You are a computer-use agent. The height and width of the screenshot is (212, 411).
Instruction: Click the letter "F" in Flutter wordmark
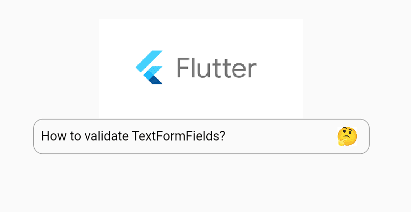tap(183, 67)
